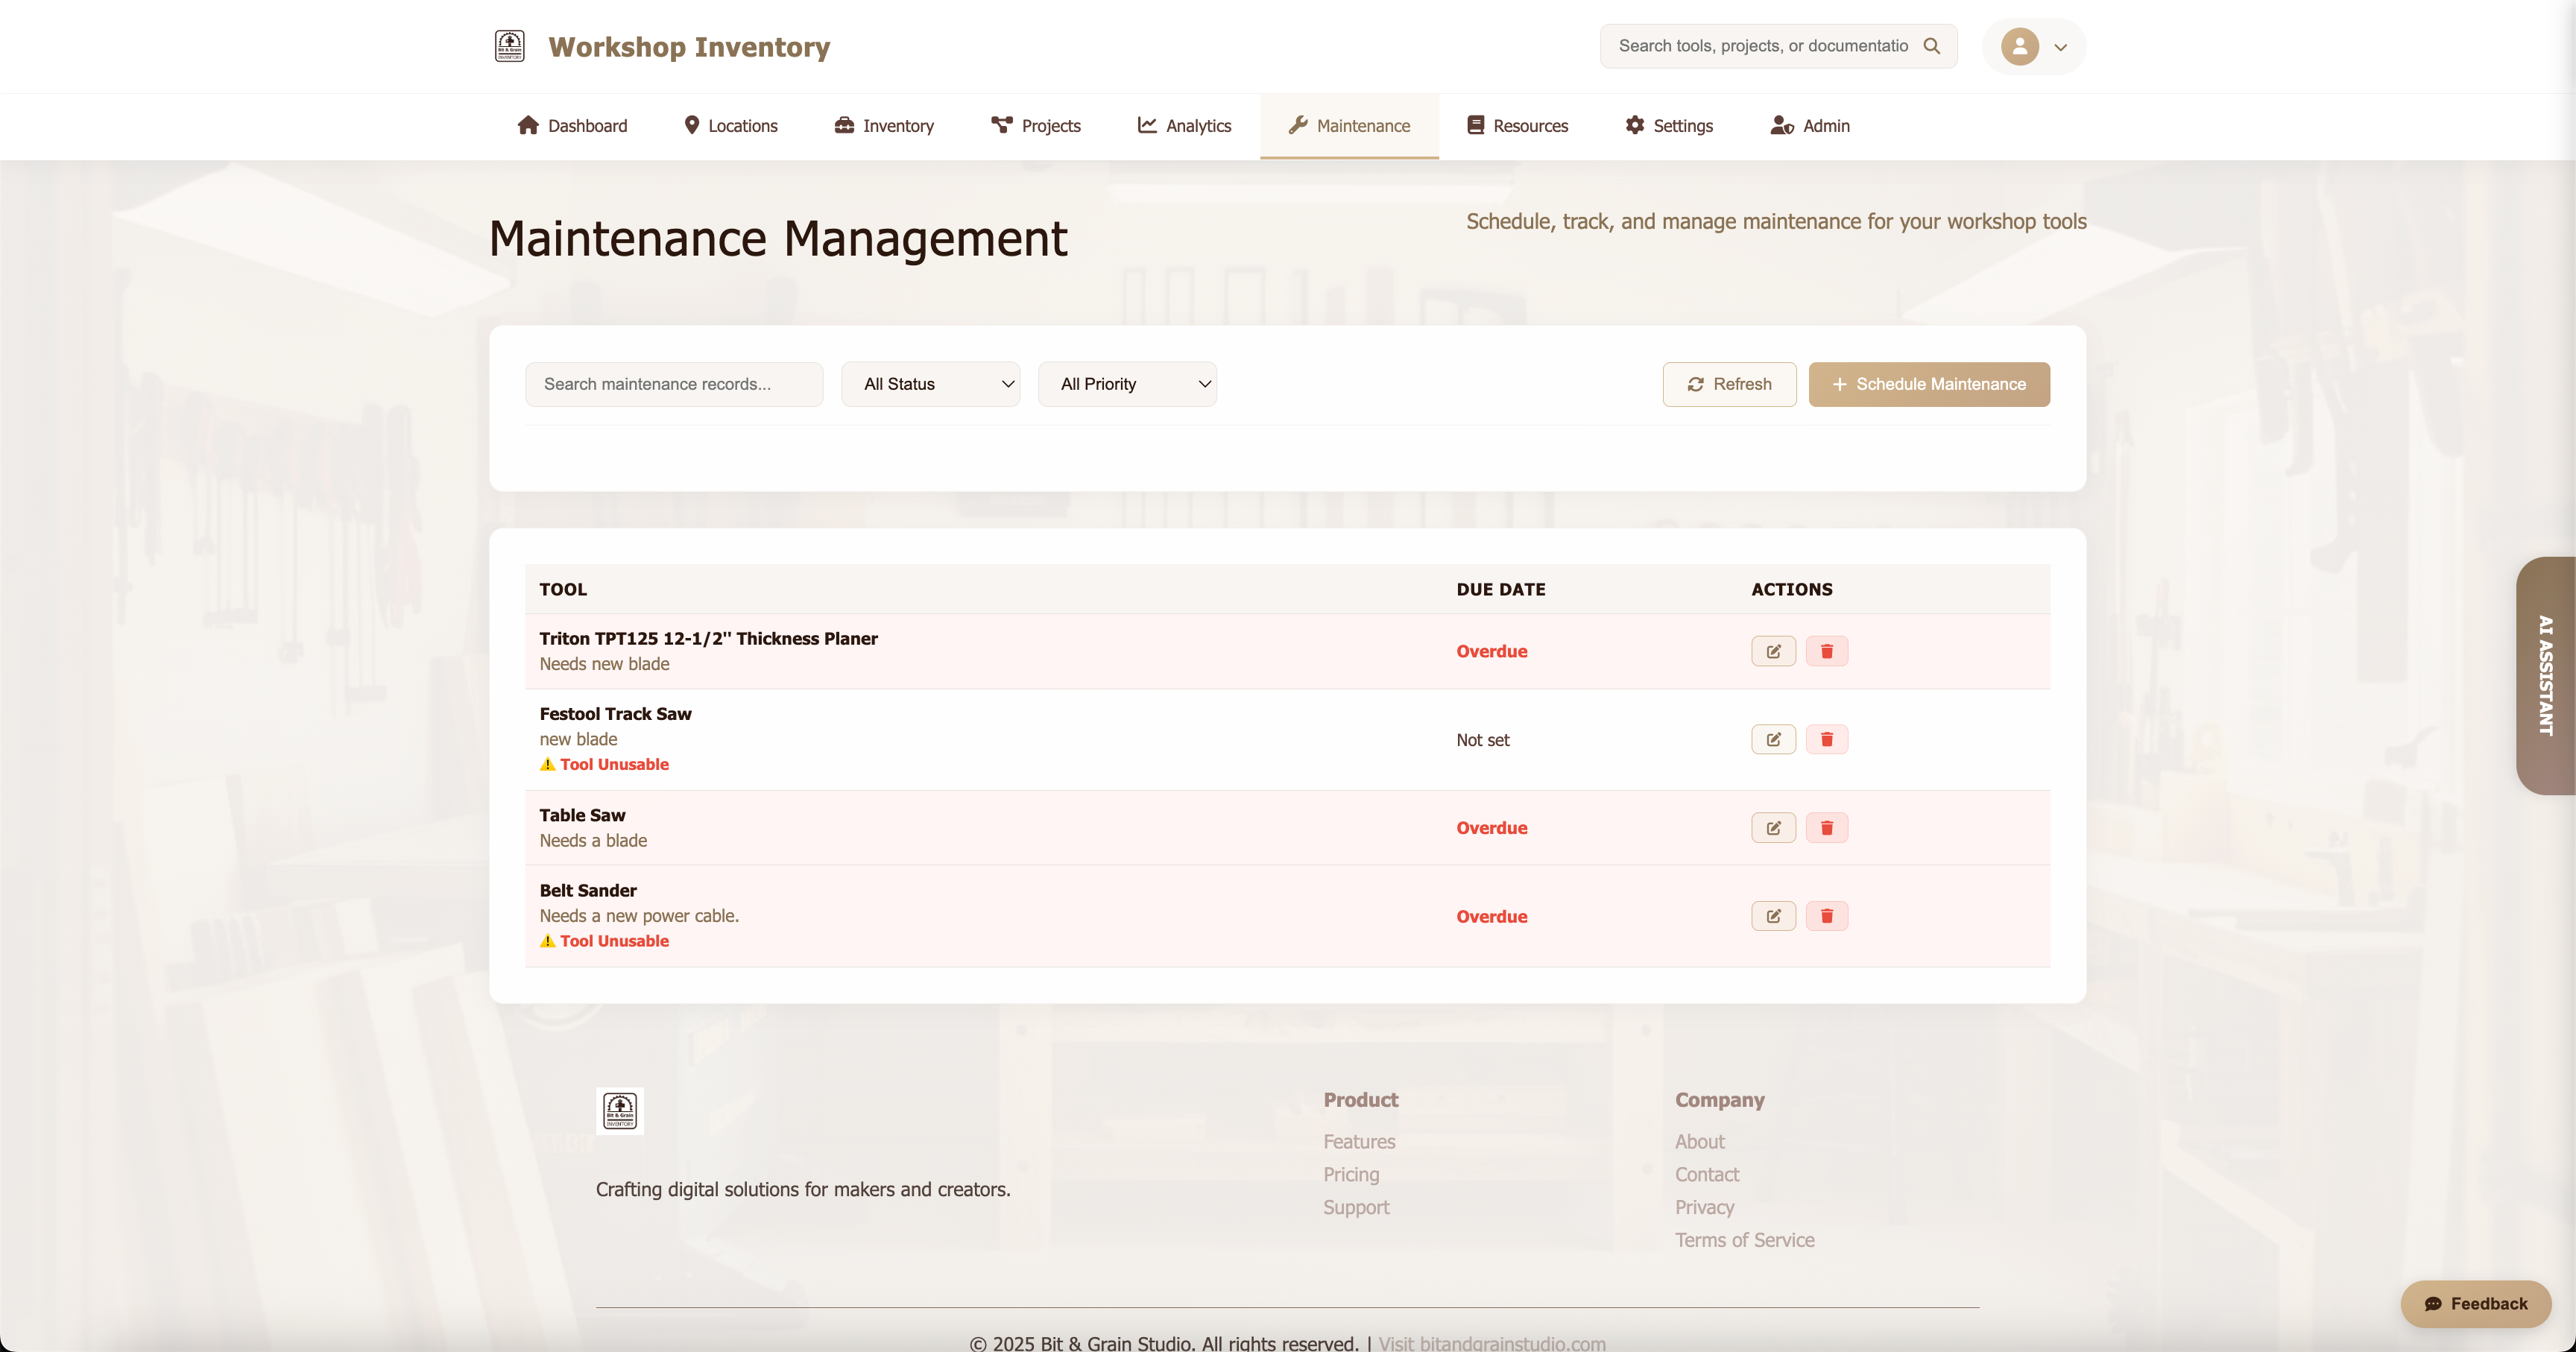The image size is (2576, 1352).
Task: Click the maintenance records search field
Action: pyautogui.click(x=673, y=383)
